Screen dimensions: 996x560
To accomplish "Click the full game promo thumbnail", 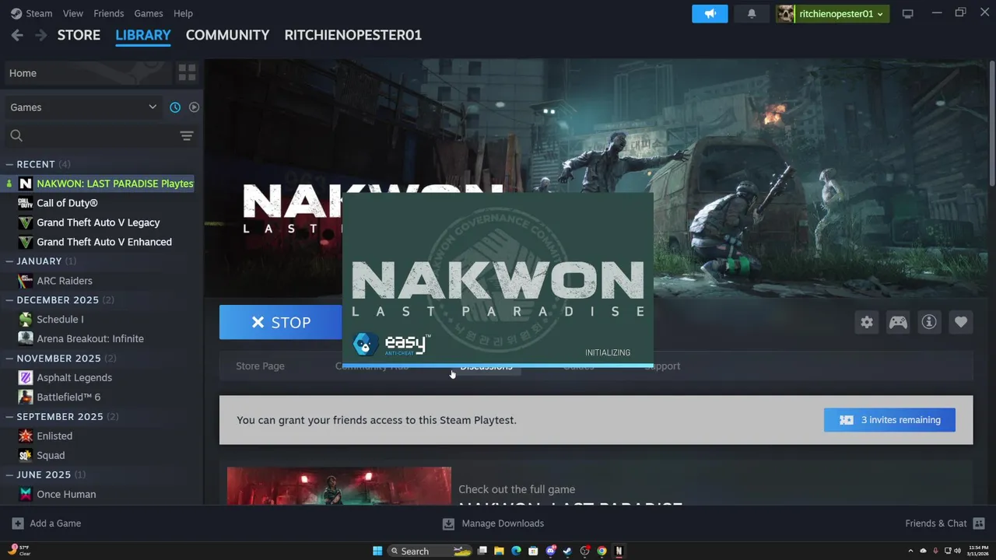I will pyautogui.click(x=338, y=486).
